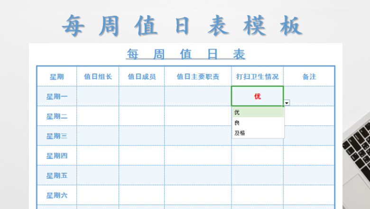This screenshot has width=370, height=209.
Task: Select the 星期四 row label
Action: [x=56, y=156]
